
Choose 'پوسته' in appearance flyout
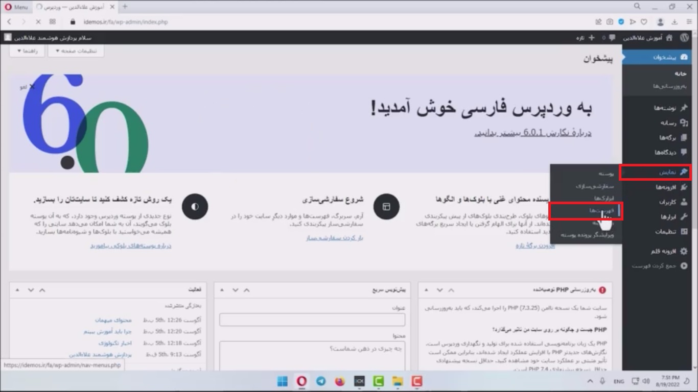[606, 174]
